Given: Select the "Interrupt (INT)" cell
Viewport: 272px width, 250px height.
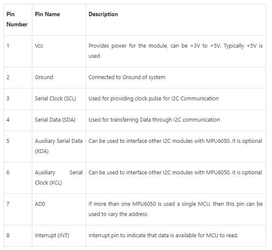Looking at the screenshot, I should (x=52, y=235).
